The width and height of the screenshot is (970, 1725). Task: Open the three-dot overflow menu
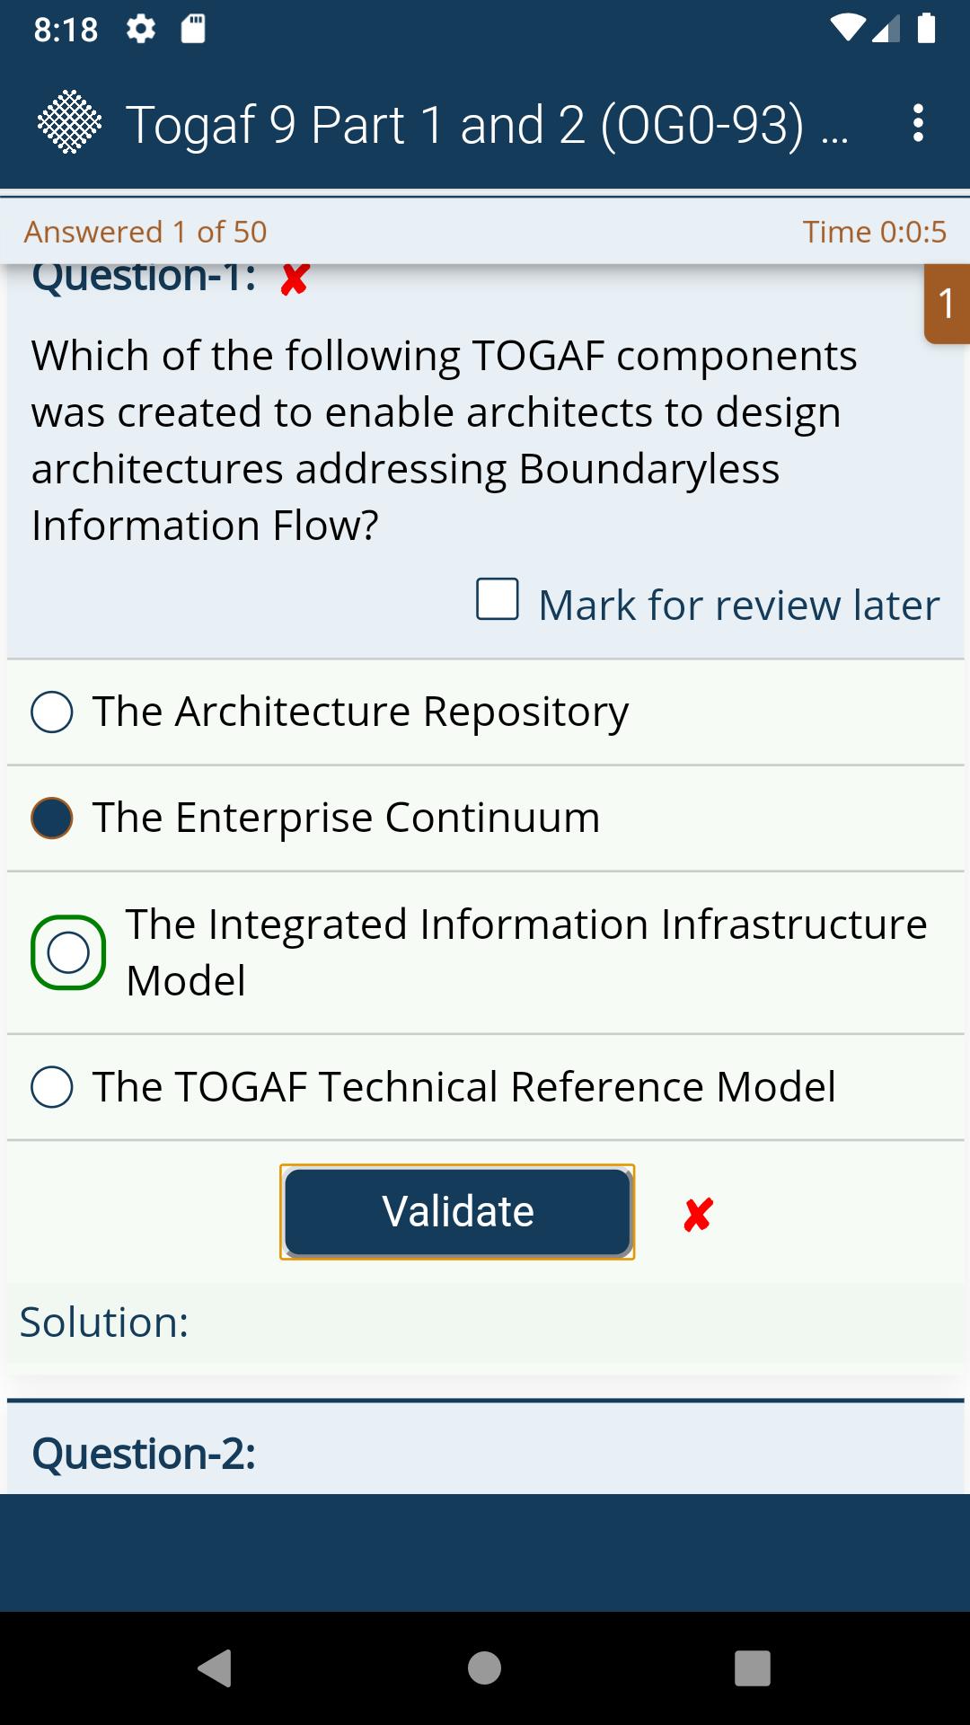pos(917,123)
